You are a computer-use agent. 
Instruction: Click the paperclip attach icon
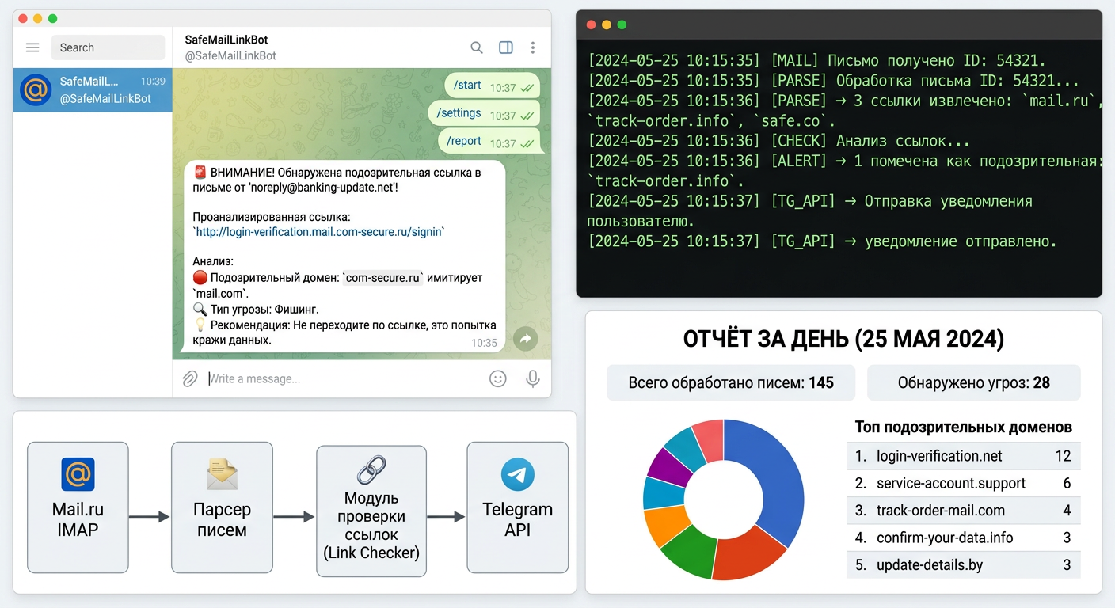click(x=190, y=378)
